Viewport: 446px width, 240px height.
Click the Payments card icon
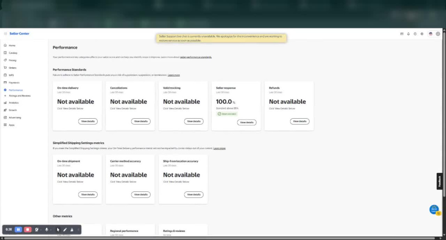click(5, 83)
